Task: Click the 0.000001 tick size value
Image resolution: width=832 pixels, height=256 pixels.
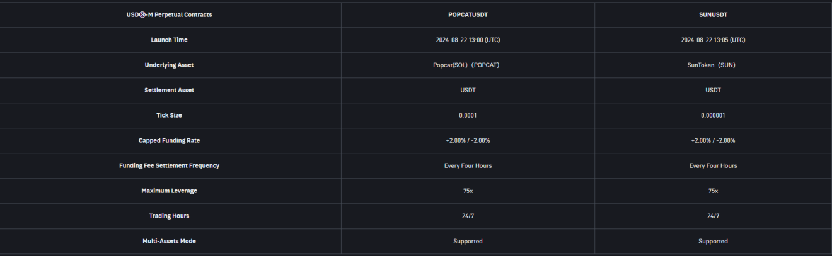Action: (x=713, y=116)
